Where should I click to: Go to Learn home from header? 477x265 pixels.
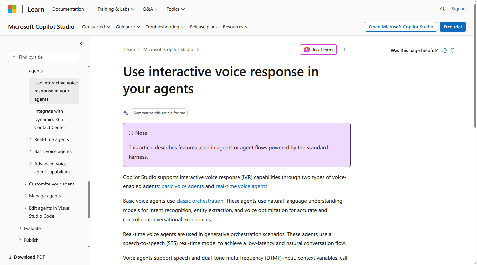pyautogui.click(x=36, y=9)
